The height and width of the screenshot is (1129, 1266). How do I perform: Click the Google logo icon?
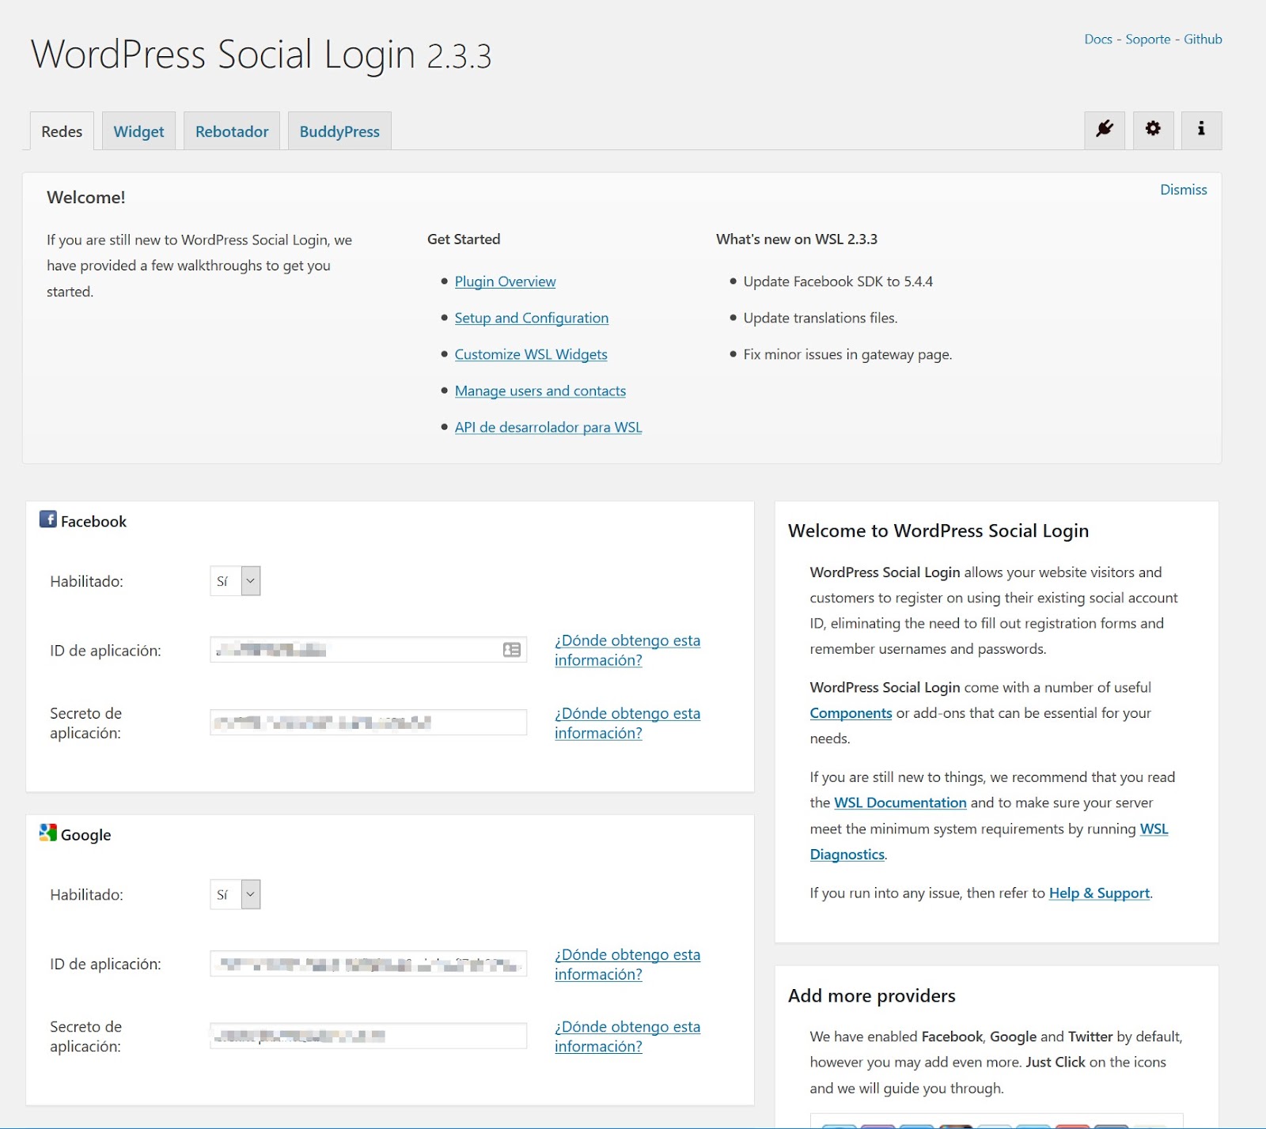[x=48, y=833]
